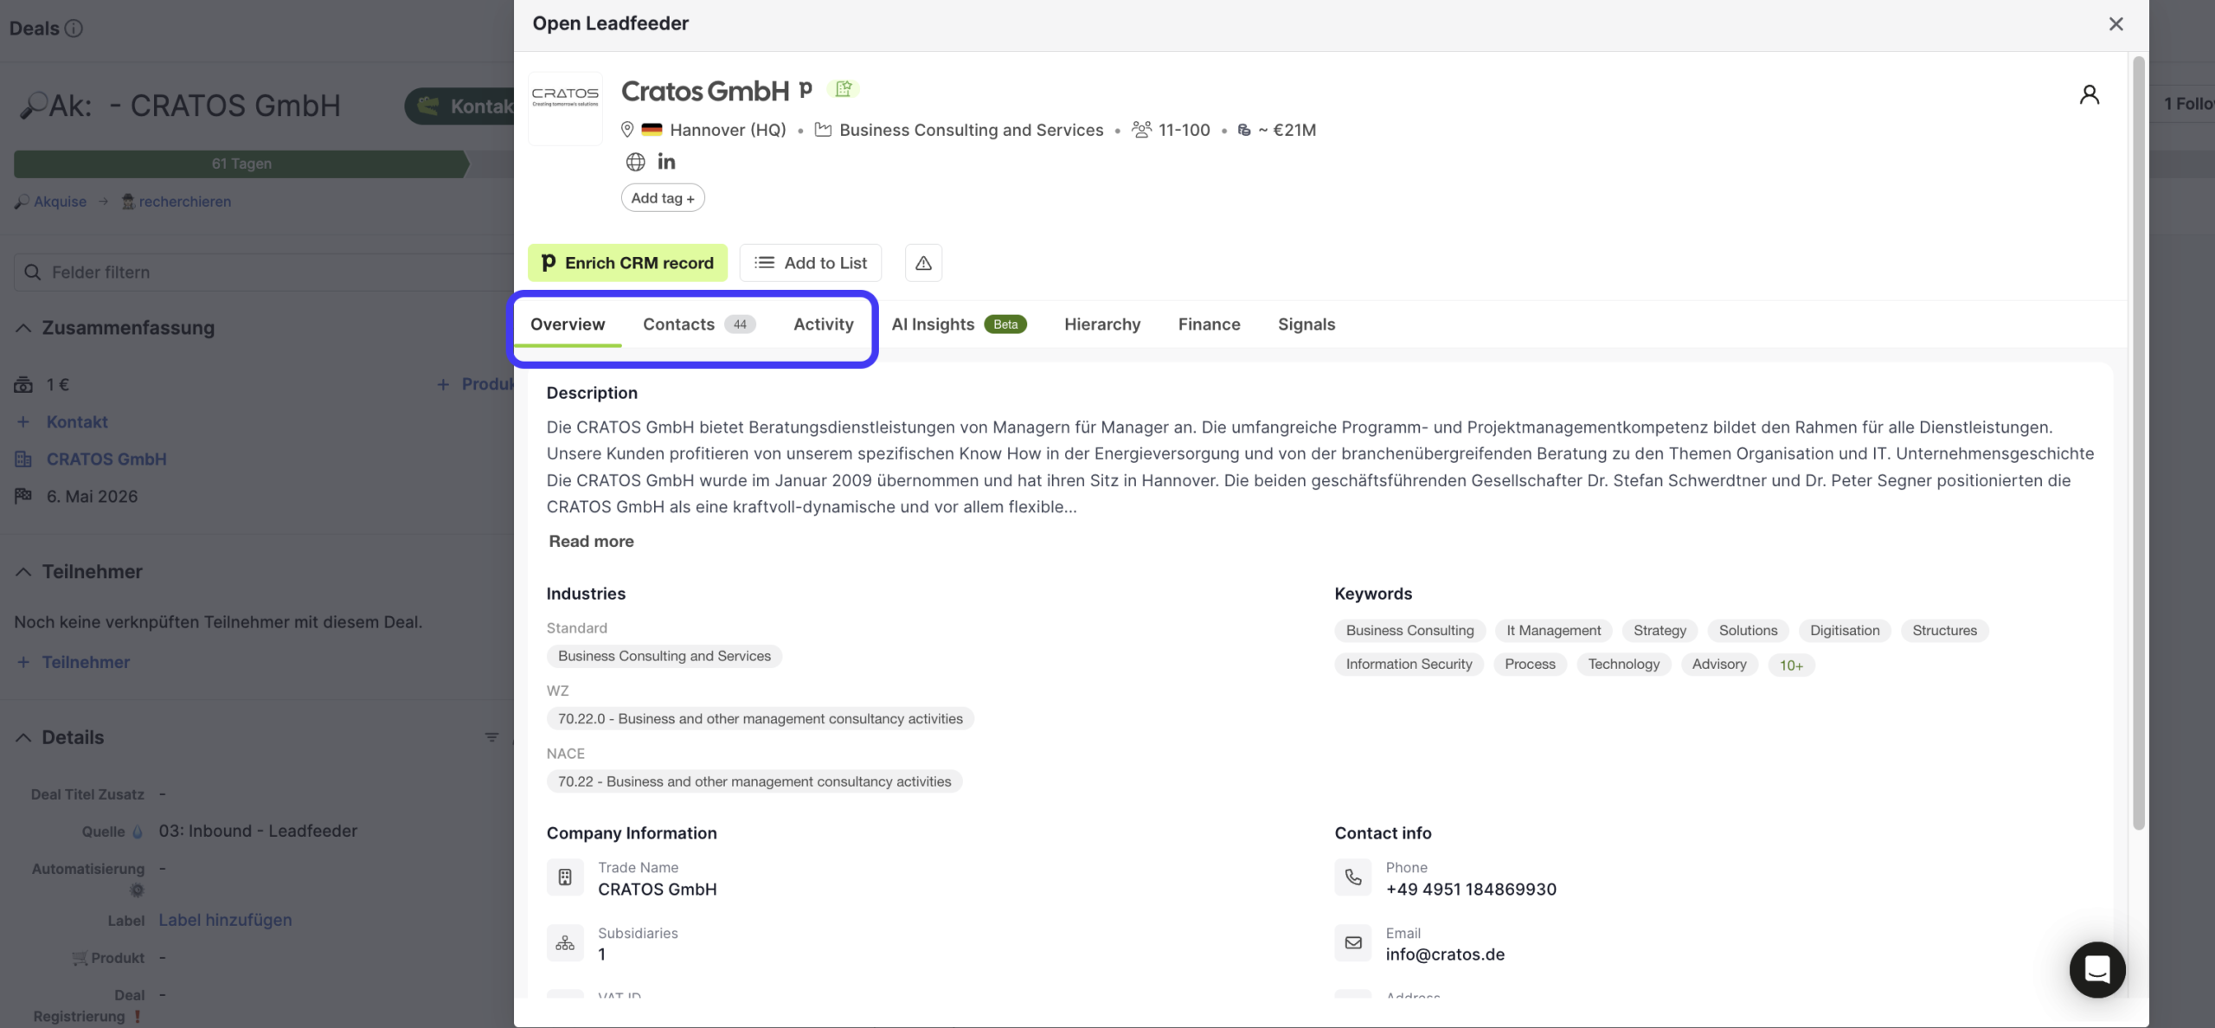2215x1028 pixels.
Task: Click the Cratos company logo thumbnail
Action: click(x=565, y=108)
